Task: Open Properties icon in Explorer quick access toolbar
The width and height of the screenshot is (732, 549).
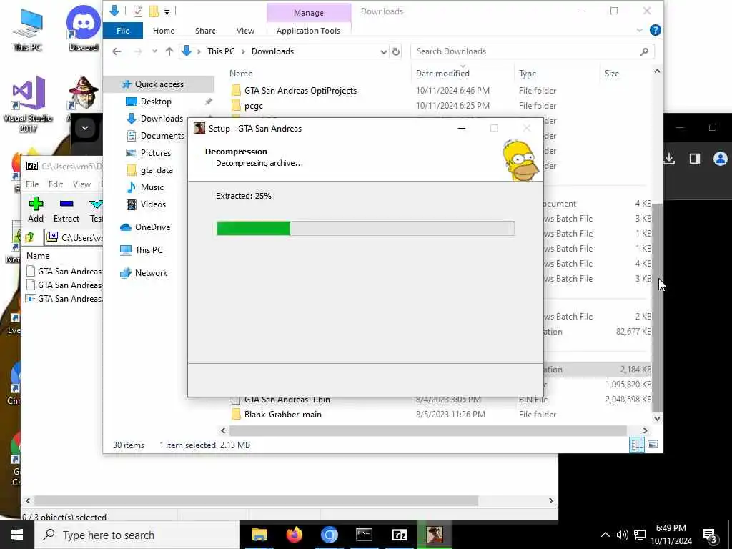Action: [138, 11]
